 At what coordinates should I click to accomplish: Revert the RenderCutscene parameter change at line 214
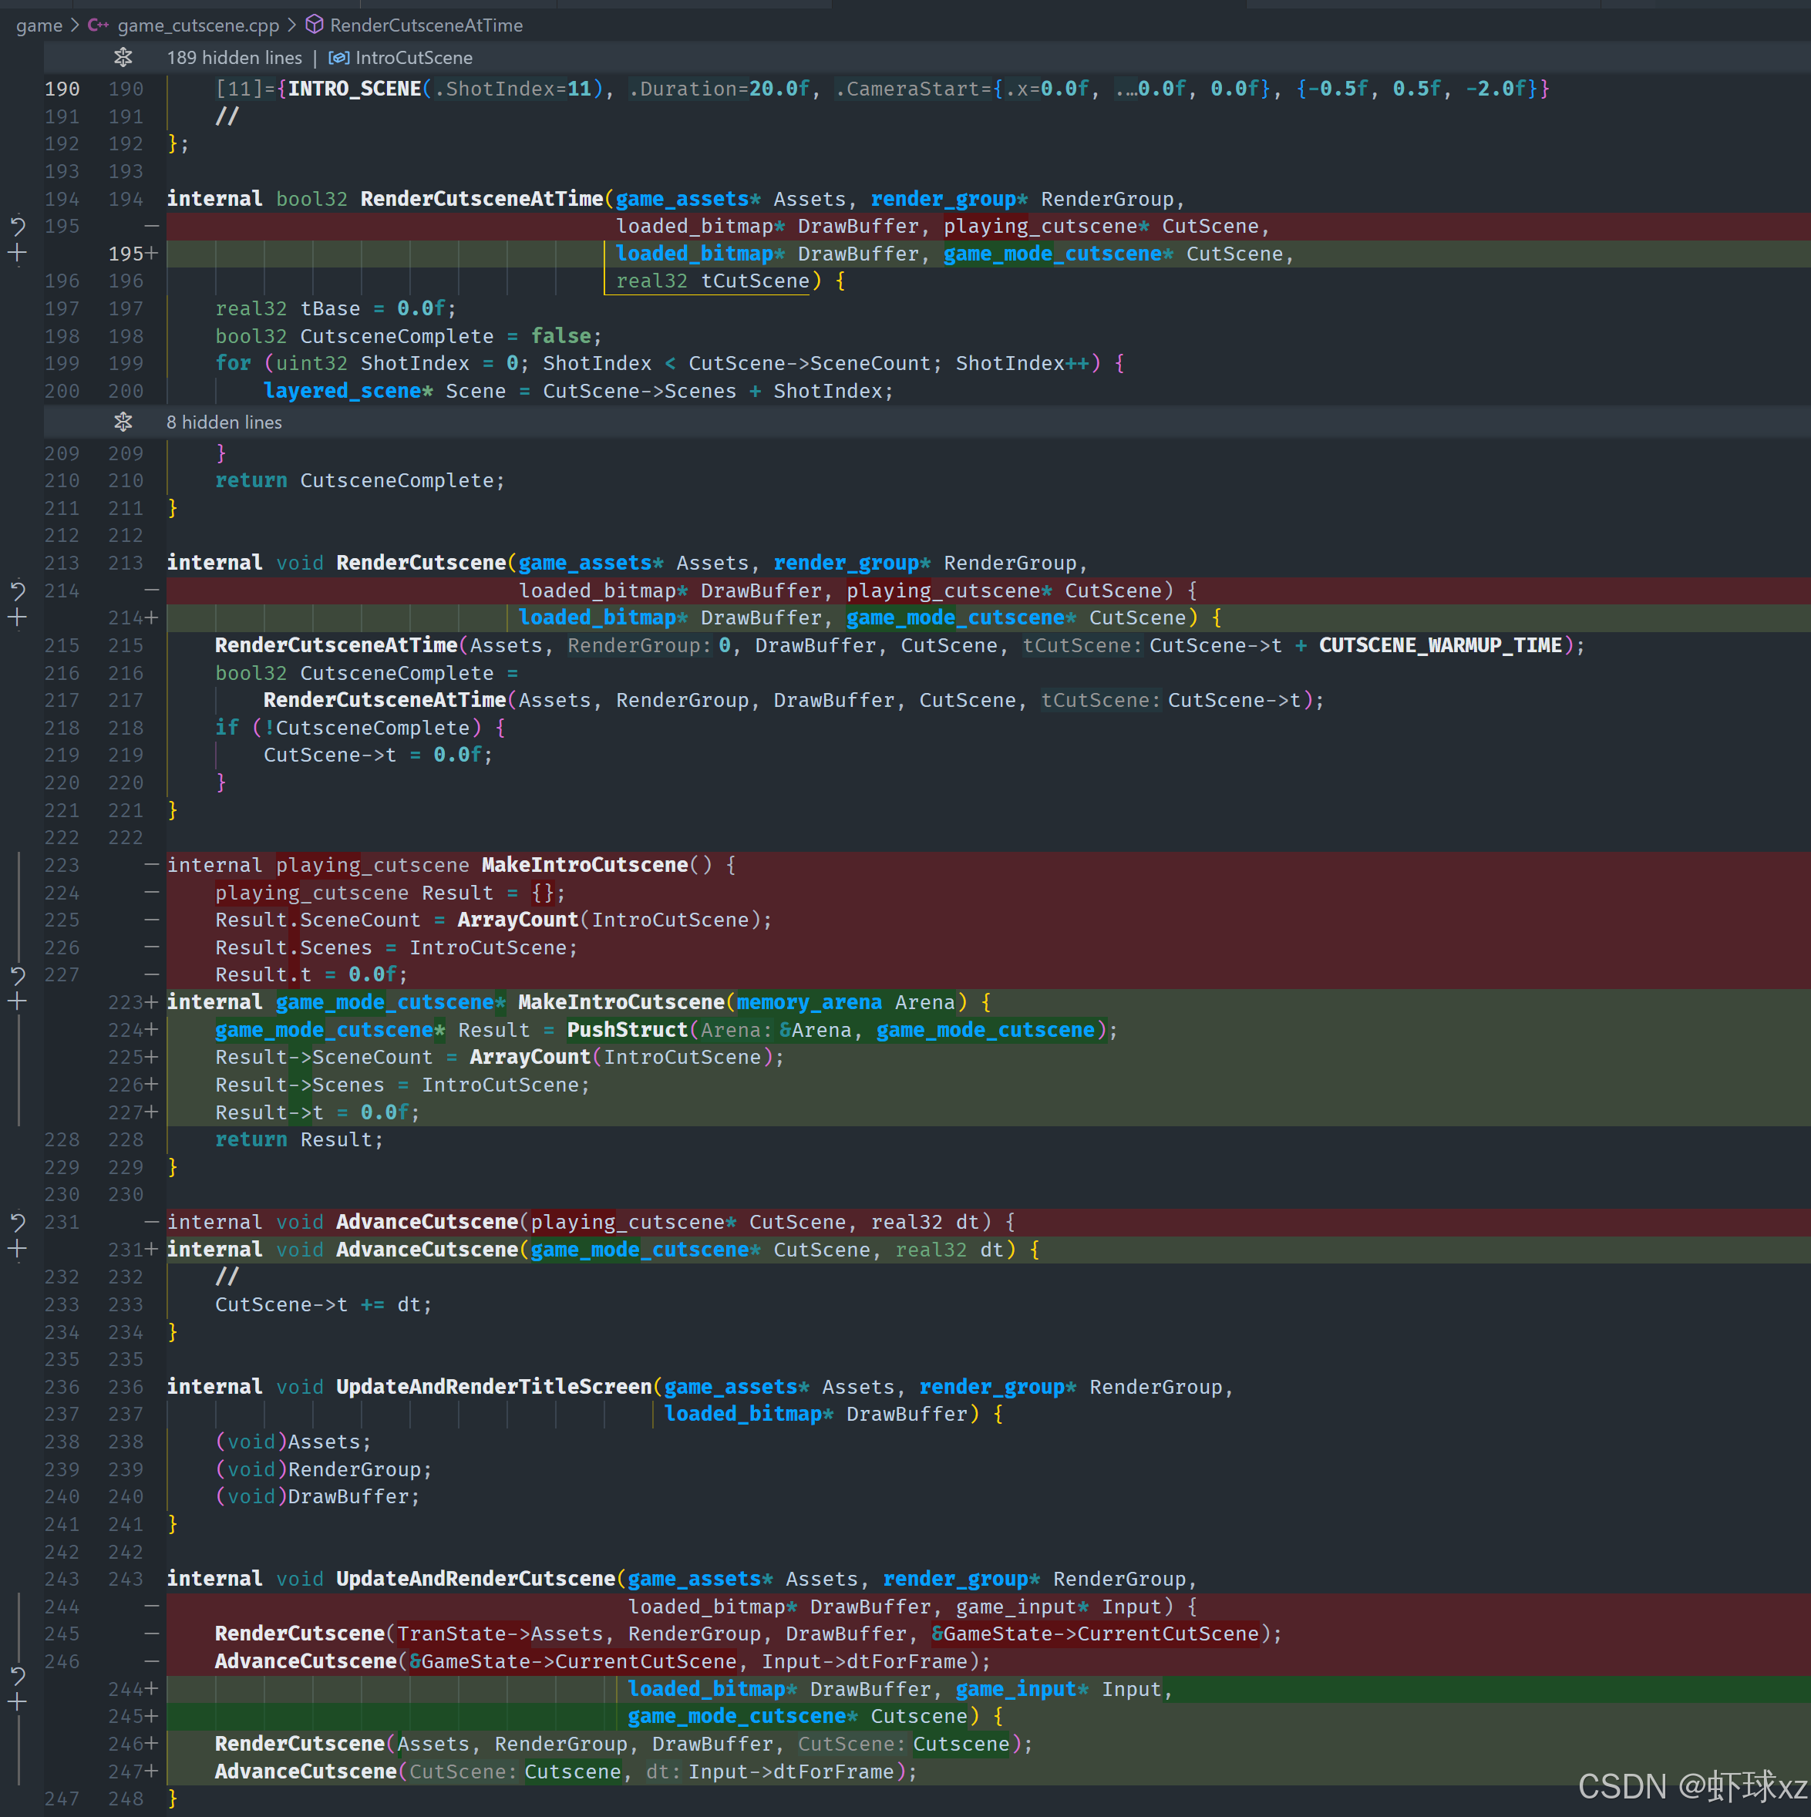(x=17, y=591)
